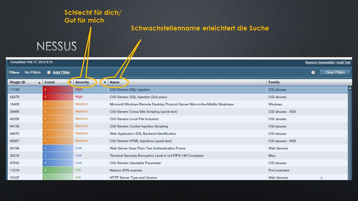358x201 pixels.
Task: Click the No Filters status text
Action: [32, 72]
